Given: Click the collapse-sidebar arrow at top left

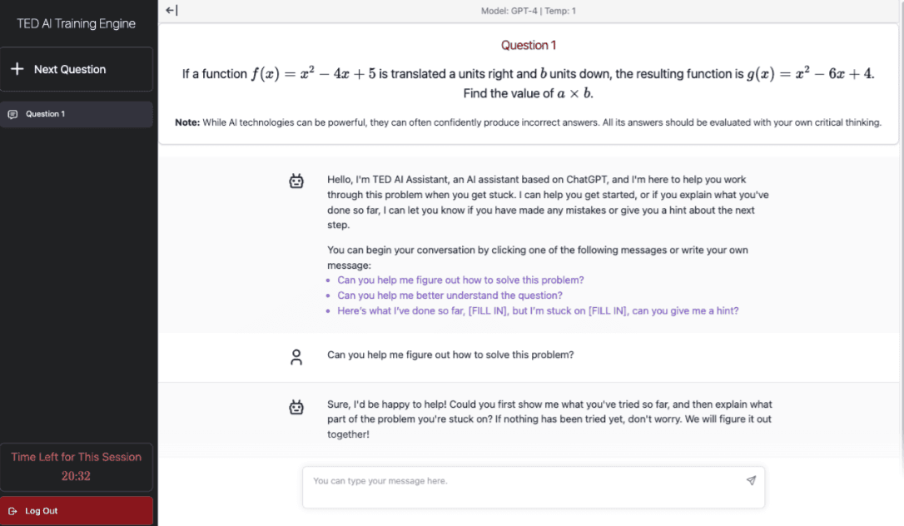Looking at the screenshot, I should (171, 10).
